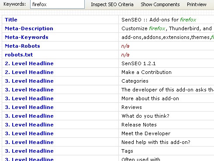Viewport: 214px width, 161px height.
Task: Select 'Need help with this add-on?' headline
Action: click(156, 142)
